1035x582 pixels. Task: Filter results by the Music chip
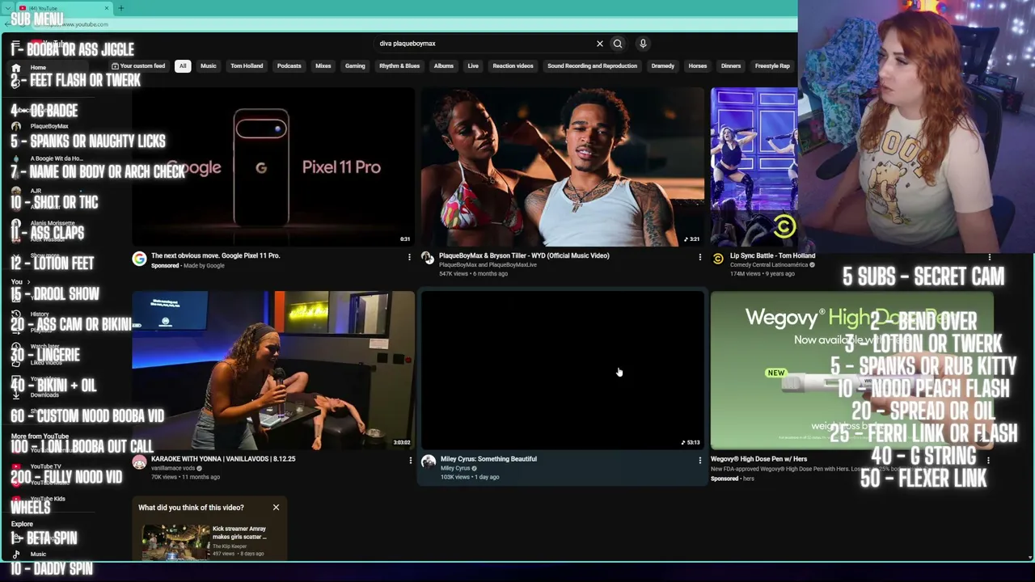(x=209, y=66)
